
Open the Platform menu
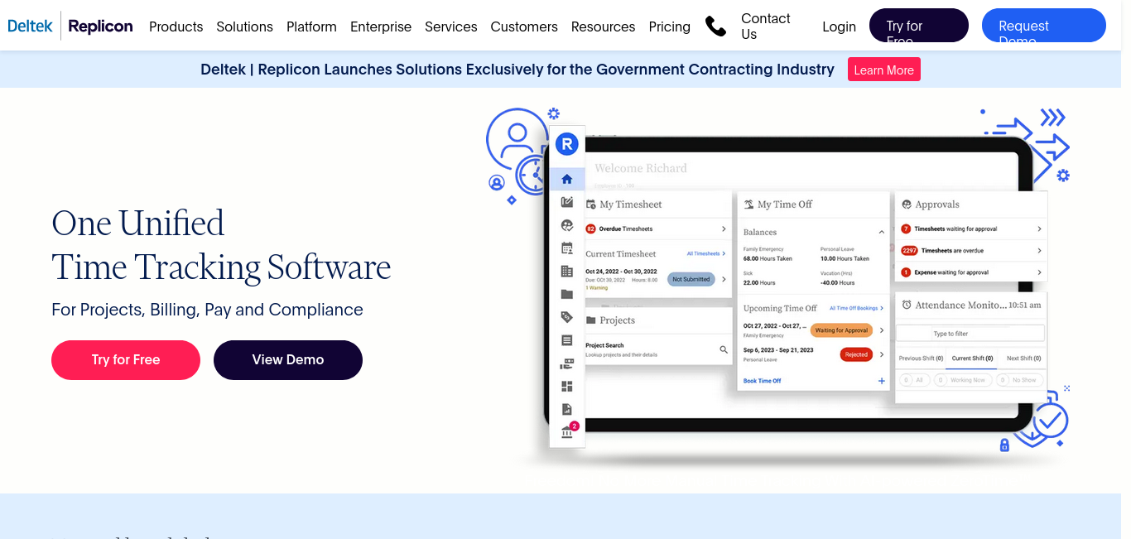(311, 26)
